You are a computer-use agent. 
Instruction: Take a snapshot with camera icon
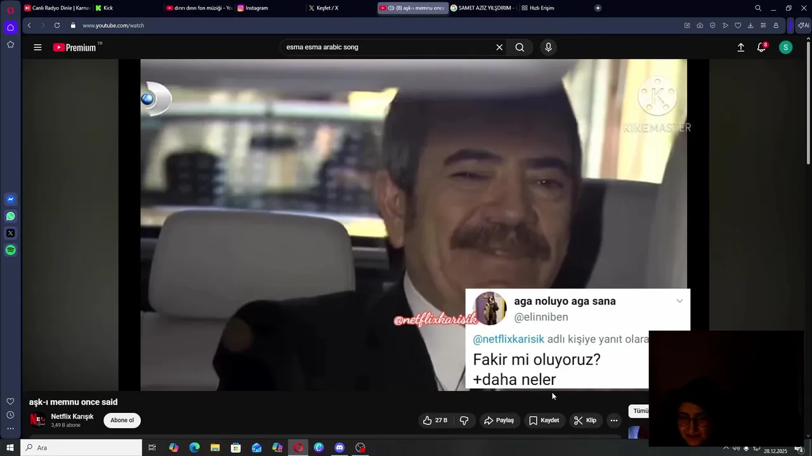tap(700, 25)
